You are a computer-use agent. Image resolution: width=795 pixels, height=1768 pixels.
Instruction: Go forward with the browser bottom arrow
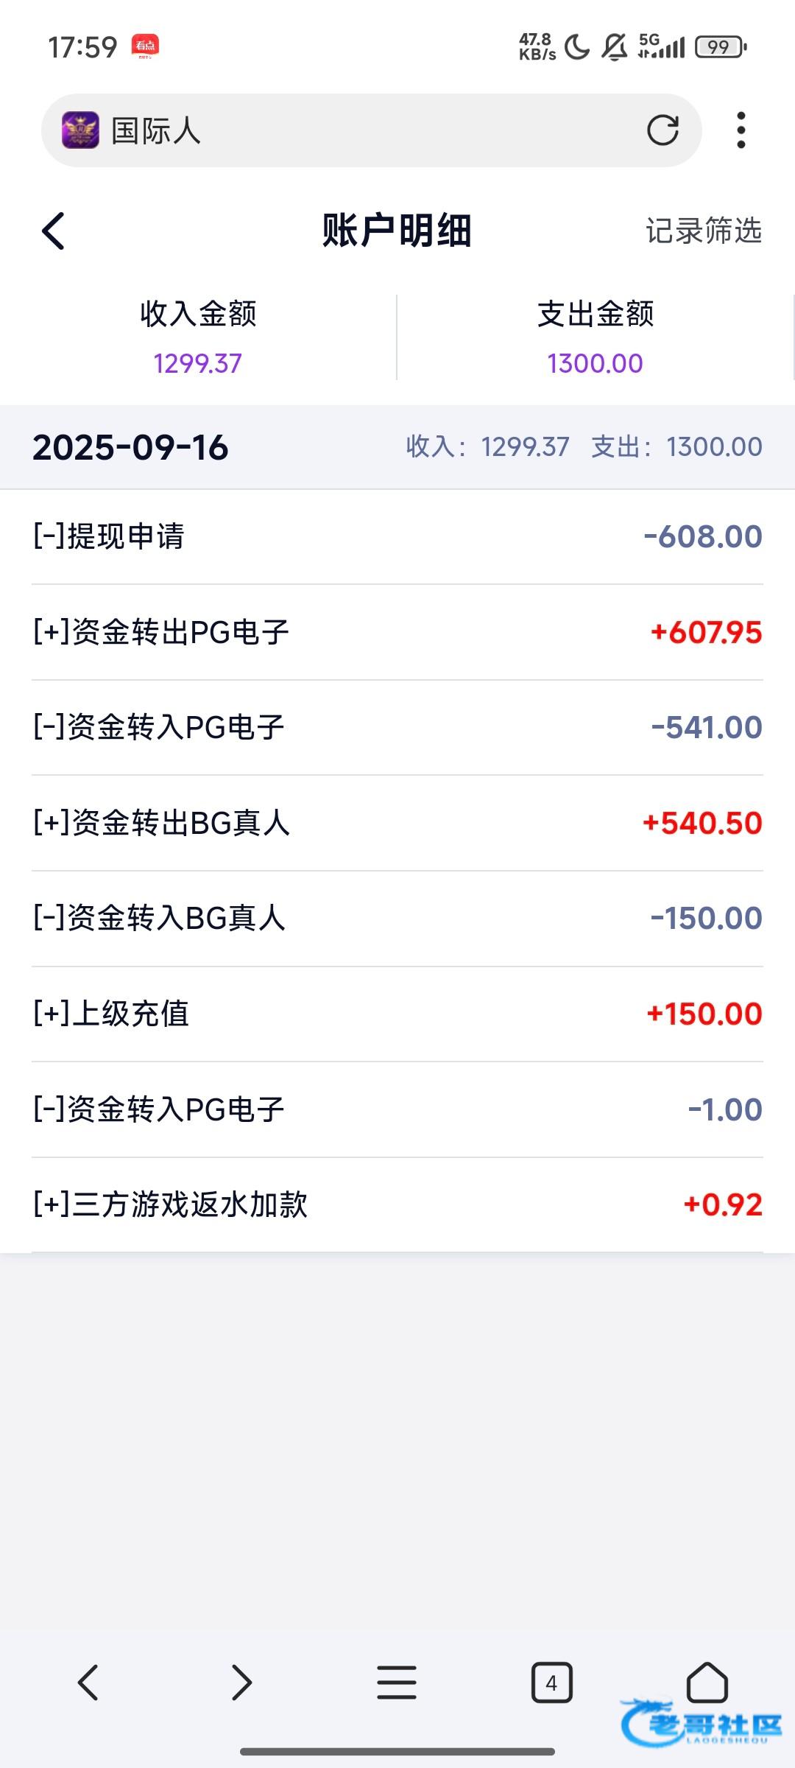tap(241, 1683)
